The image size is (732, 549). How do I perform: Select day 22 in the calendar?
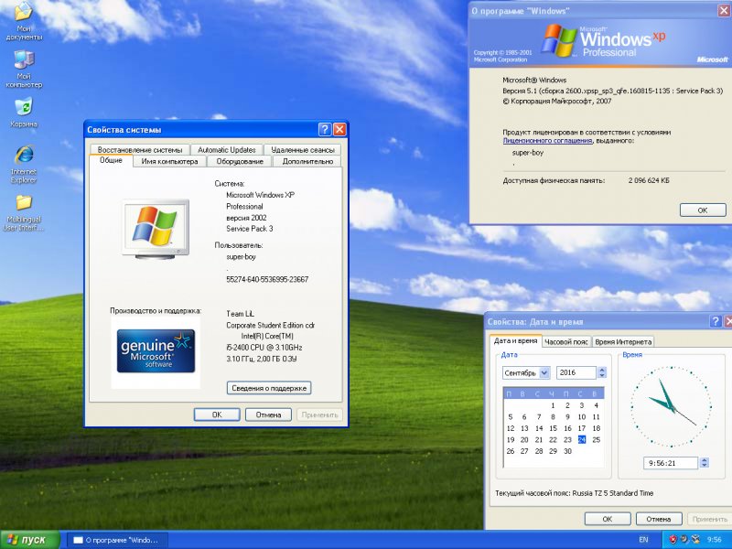(x=553, y=440)
